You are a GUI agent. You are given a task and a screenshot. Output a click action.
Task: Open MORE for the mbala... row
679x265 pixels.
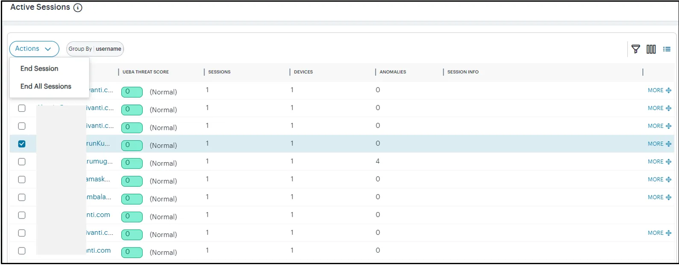659,198
